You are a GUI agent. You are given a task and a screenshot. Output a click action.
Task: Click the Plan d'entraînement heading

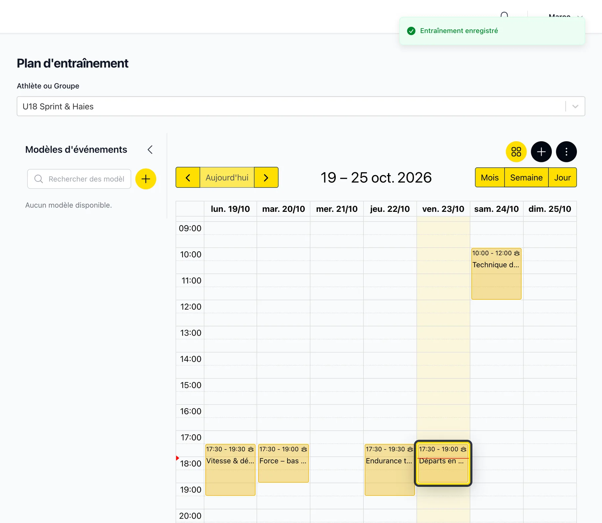pyautogui.click(x=73, y=63)
